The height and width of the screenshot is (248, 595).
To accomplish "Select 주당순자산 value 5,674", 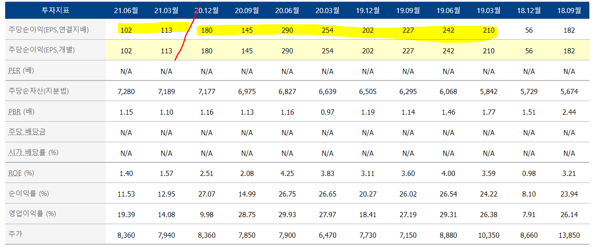I will click(x=569, y=92).
